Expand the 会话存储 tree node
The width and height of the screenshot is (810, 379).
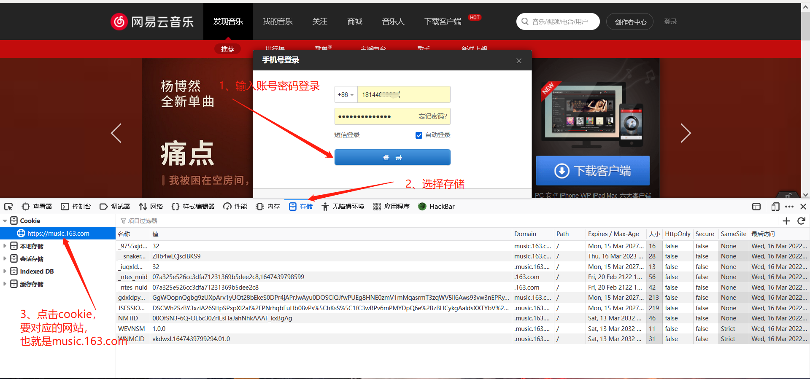pyautogui.click(x=5, y=259)
